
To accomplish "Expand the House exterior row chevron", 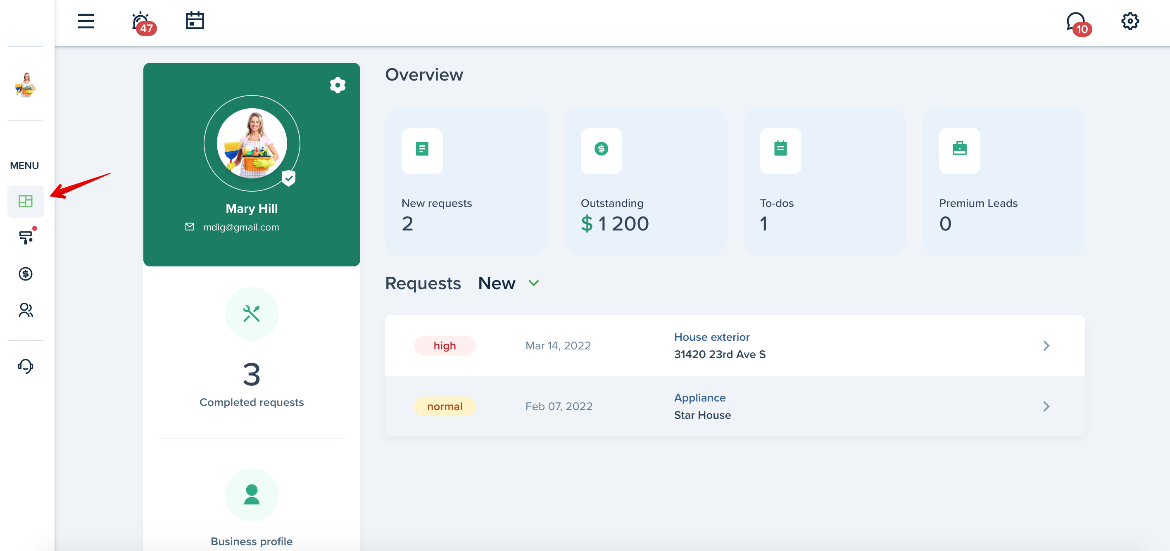I will tap(1046, 346).
